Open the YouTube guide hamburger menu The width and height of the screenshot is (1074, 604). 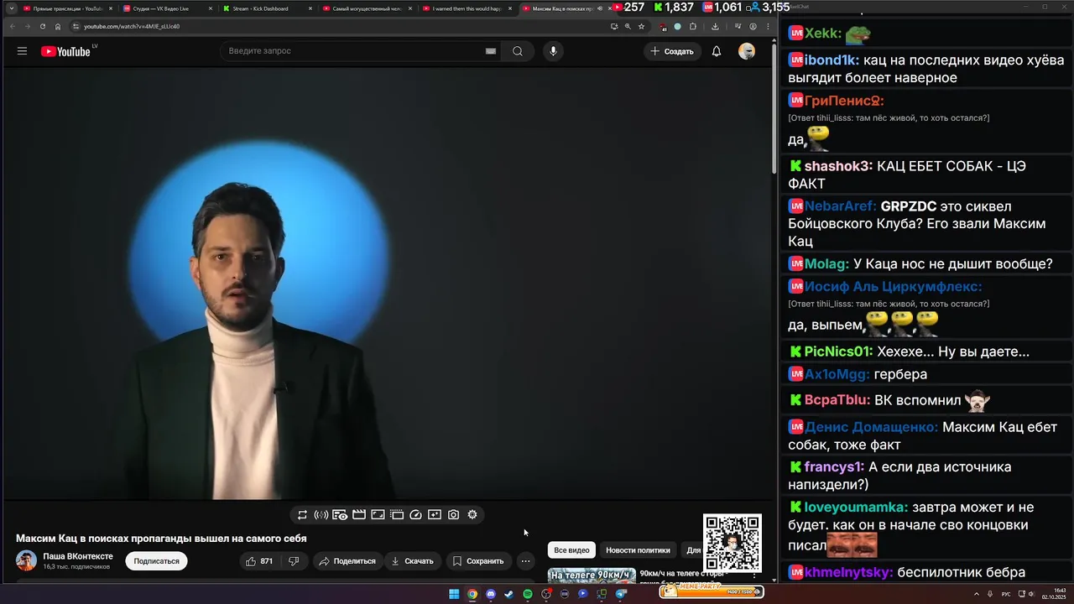22,51
